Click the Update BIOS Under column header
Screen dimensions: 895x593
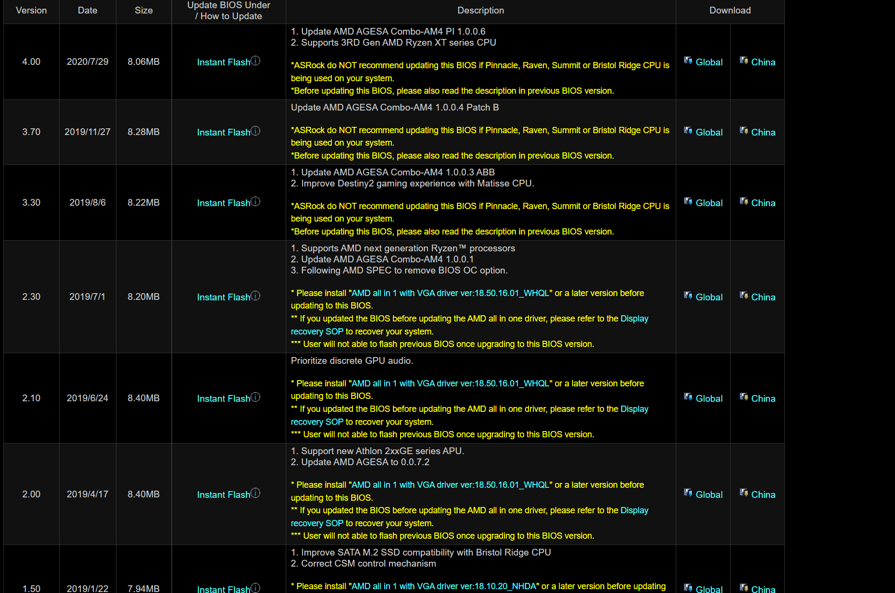(228, 11)
